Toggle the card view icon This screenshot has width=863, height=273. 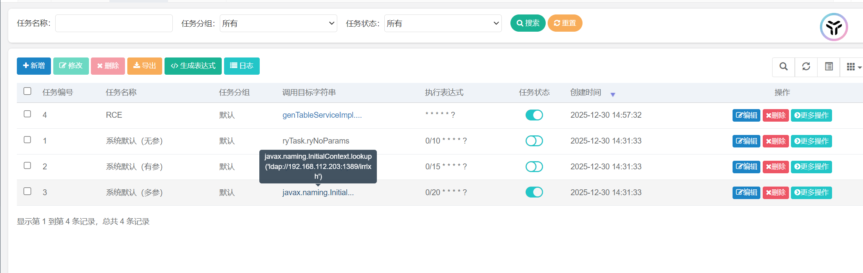coord(829,66)
